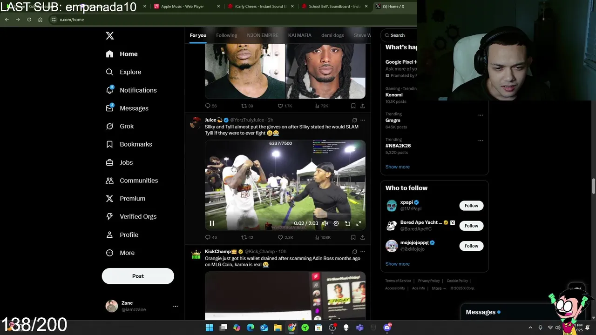Viewport: 596px width, 335px height.
Task: Open File Explorer from the taskbar
Action: [x=278, y=328]
